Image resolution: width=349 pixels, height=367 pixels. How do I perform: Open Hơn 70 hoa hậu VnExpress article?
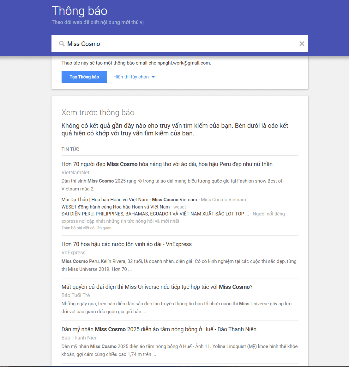(x=126, y=244)
